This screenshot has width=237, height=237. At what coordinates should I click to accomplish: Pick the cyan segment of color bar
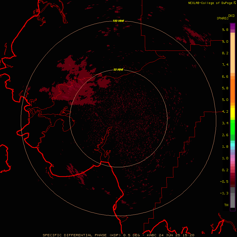click(x=233, y=145)
